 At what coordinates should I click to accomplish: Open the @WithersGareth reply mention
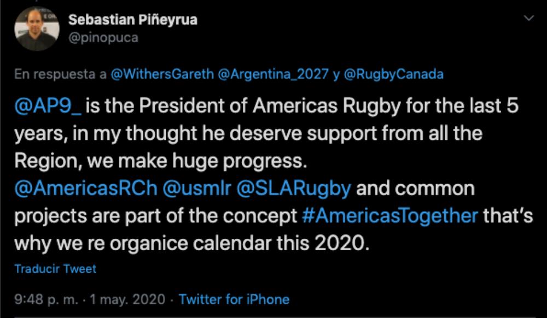pos(162,75)
